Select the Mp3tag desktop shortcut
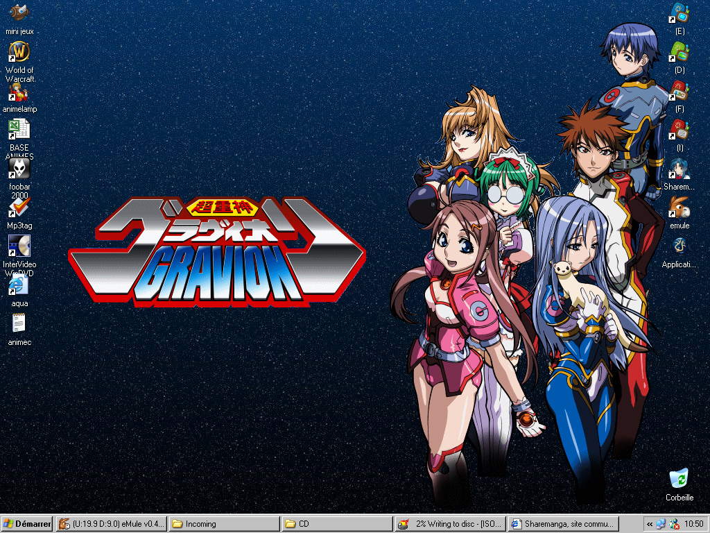 tap(19, 214)
